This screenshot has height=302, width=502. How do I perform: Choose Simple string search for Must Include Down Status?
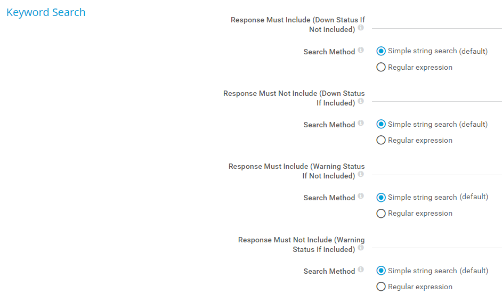click(x=381, y=51)
